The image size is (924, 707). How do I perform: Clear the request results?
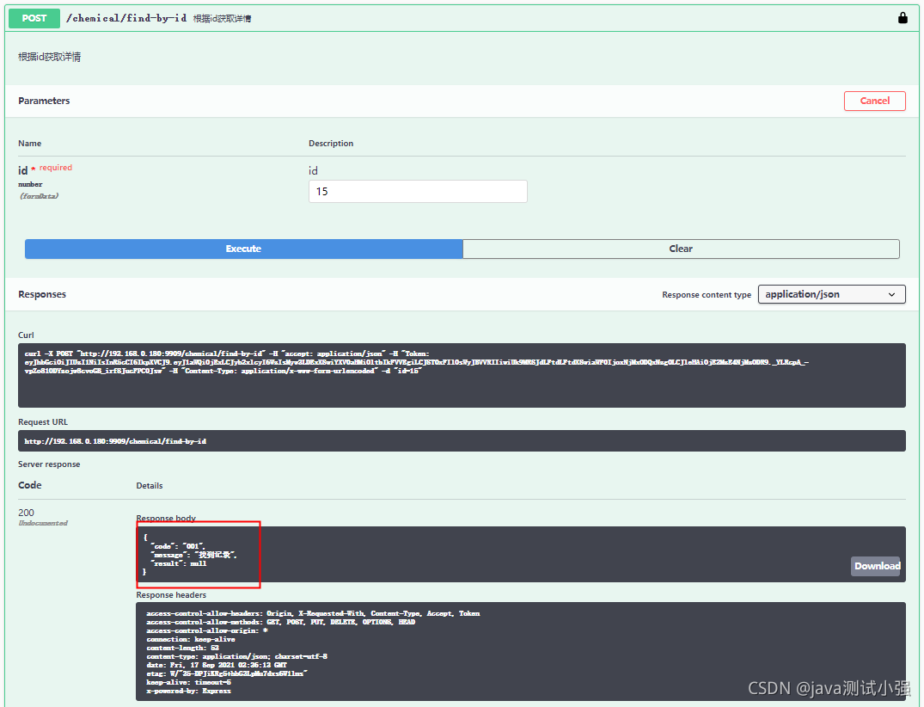682,249
